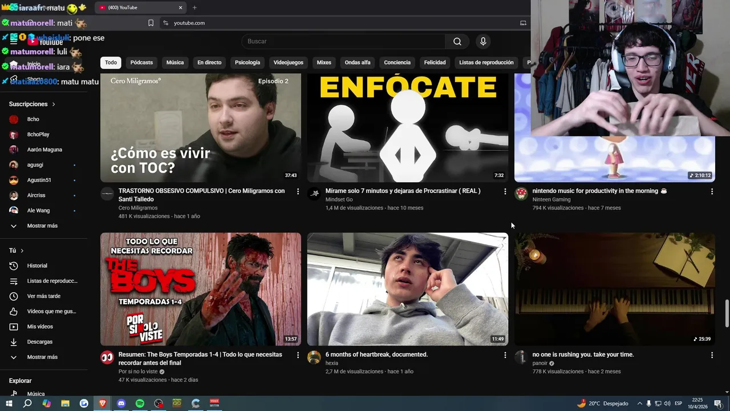The width and height of the screenshot is (730, 411).
Task: Open Mis vídeos in sidebar
Action: pos(40,327)
